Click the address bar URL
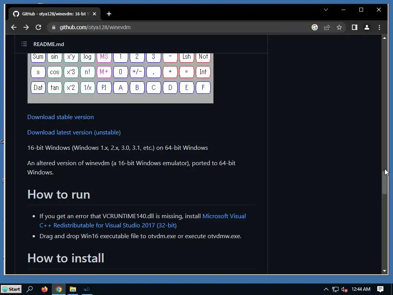This screenshot has width=393, height=295. point(95,27)
